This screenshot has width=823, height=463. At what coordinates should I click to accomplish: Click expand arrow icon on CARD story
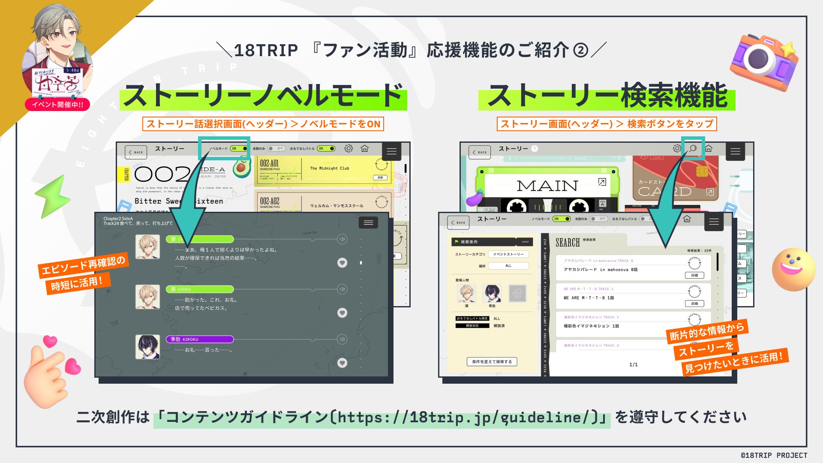709,192
